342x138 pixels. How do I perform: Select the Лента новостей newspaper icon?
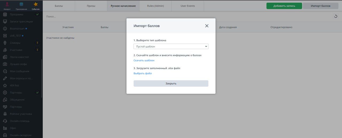[5, 57]
